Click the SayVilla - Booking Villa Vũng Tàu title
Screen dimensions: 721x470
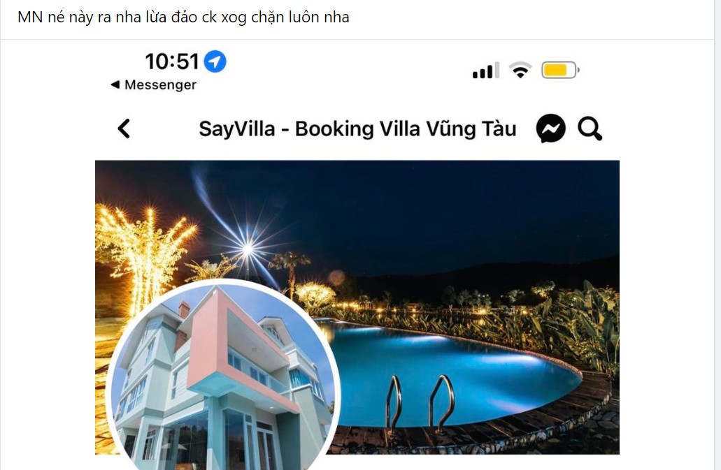[357, 129]
